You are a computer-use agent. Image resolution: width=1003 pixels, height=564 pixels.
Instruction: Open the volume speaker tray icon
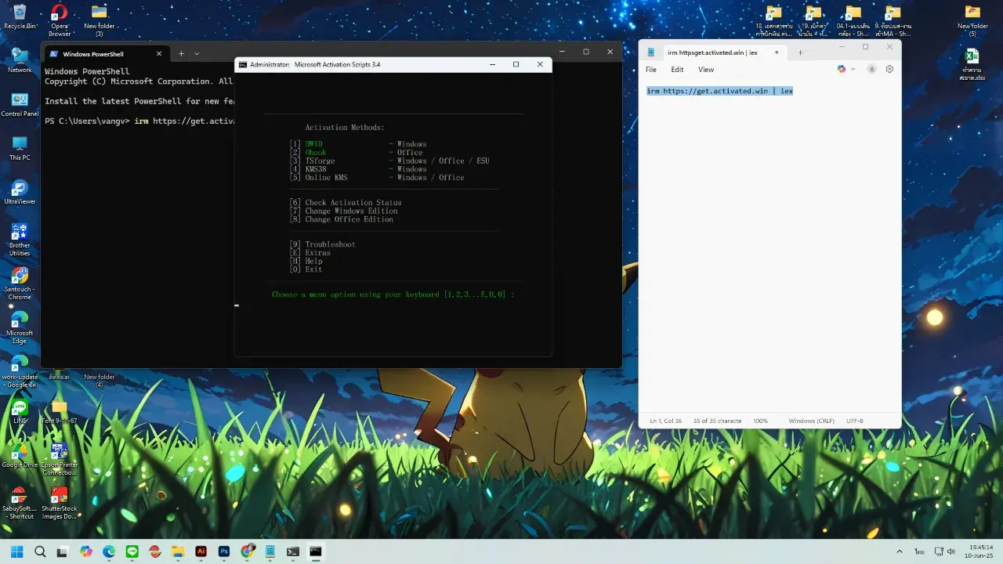pos(951,551)
